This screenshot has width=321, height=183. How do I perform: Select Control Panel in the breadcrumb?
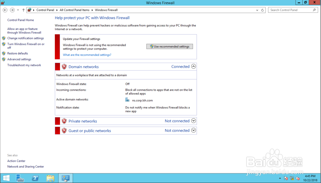(x=45, y=10)
